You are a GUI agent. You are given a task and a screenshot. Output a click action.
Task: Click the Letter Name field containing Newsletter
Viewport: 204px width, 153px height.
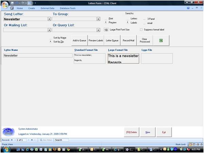38,56
